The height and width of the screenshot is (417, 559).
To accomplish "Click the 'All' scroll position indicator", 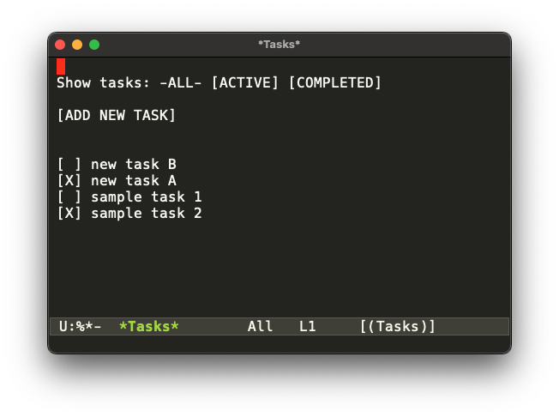I will (x=261, y=327).
